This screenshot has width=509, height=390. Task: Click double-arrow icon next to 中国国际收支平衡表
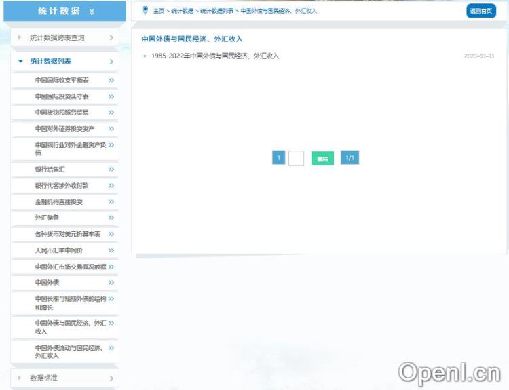coord(111,80)
